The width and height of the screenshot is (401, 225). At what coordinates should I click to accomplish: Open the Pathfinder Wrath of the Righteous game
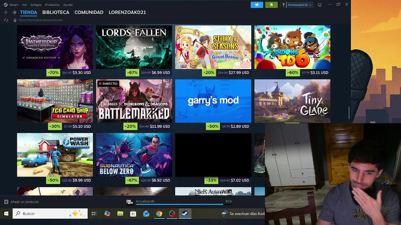(55, 47)
